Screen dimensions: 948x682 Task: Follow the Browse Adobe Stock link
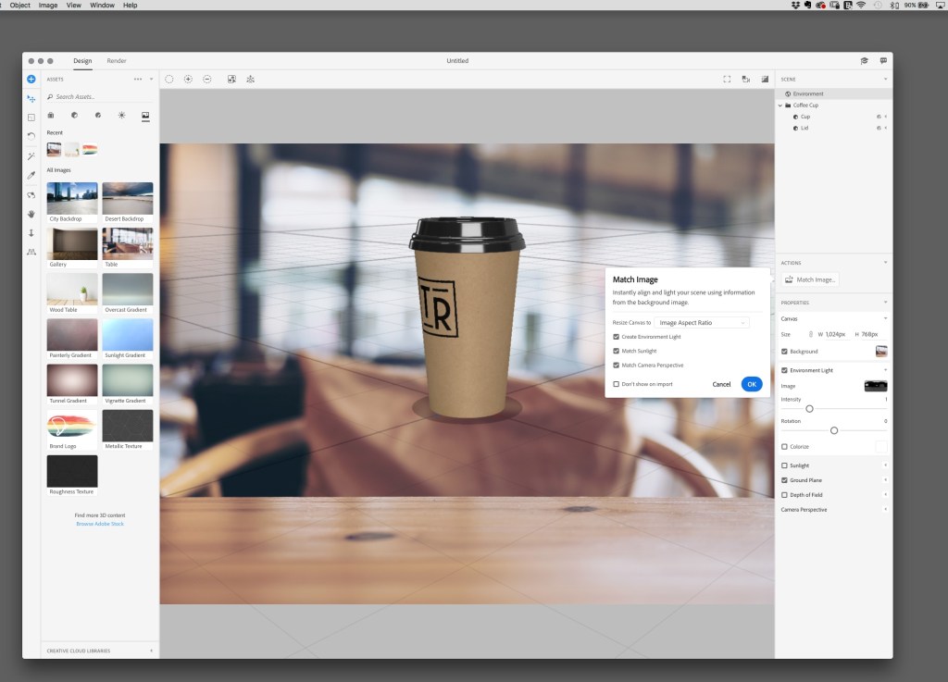coord(100,524)
